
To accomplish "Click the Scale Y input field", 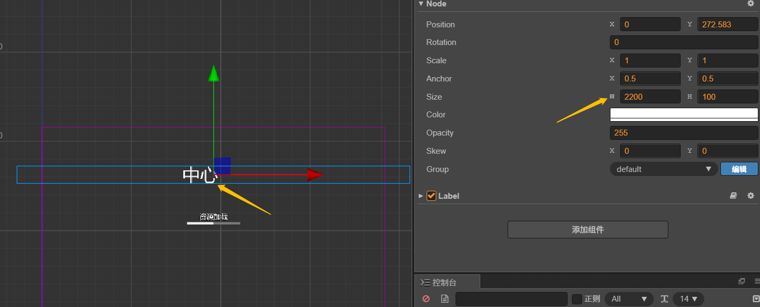I will point(728,61).
